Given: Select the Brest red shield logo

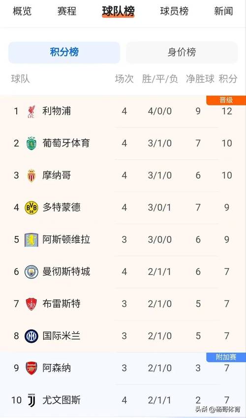Looking at the screenshot, I should [x=31, y=304].
